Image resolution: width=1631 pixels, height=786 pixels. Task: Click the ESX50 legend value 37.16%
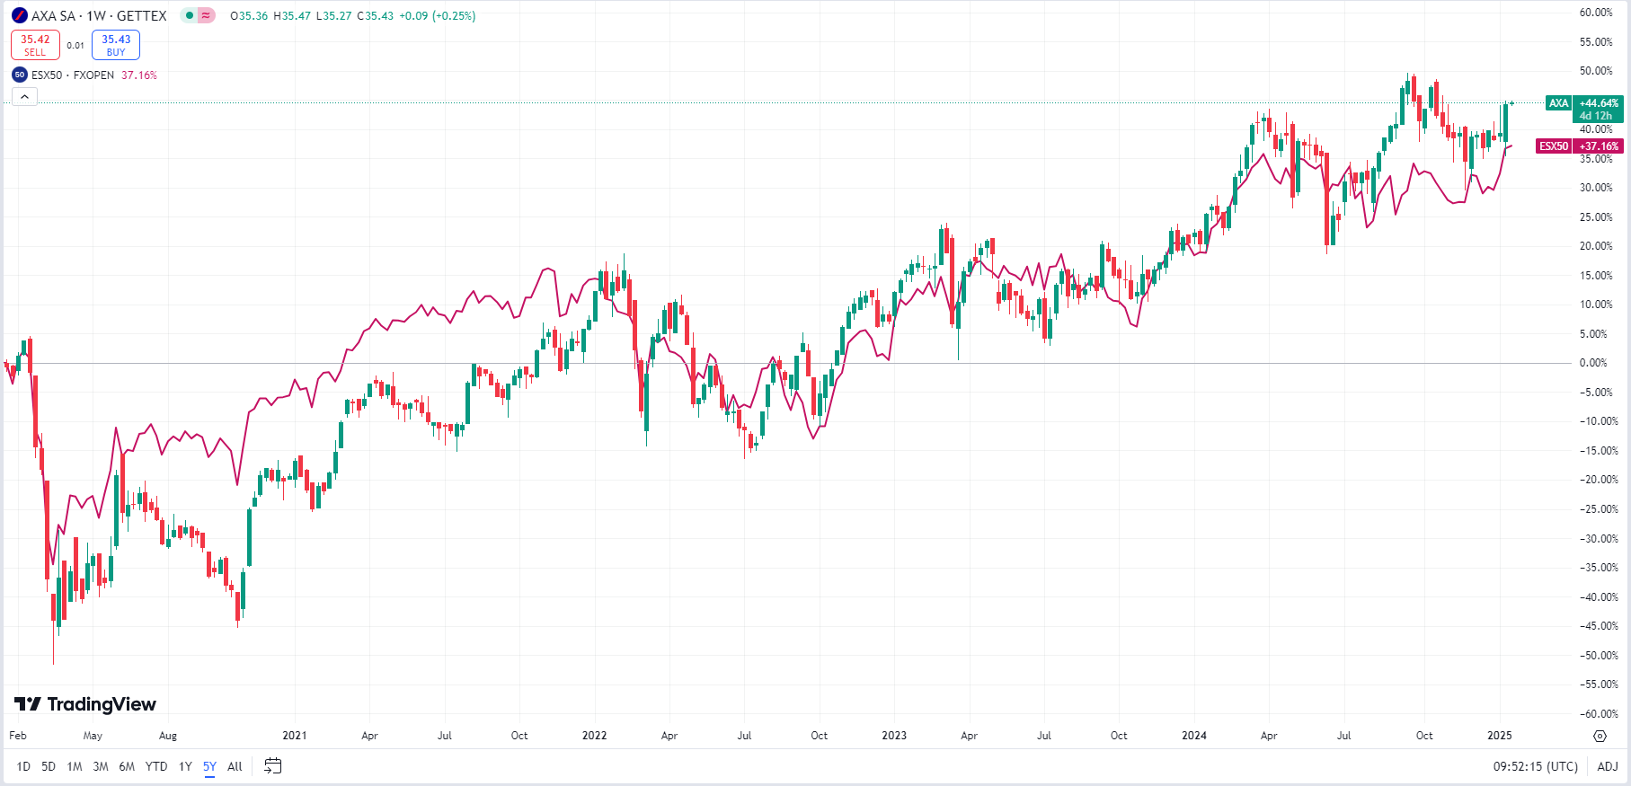(x=139, y=75)
